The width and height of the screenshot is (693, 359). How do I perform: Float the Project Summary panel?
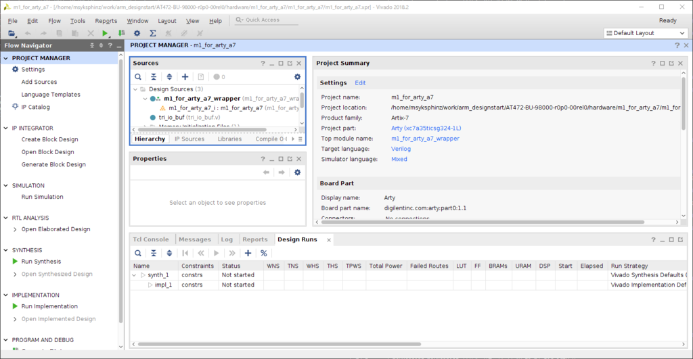(671, 63)
